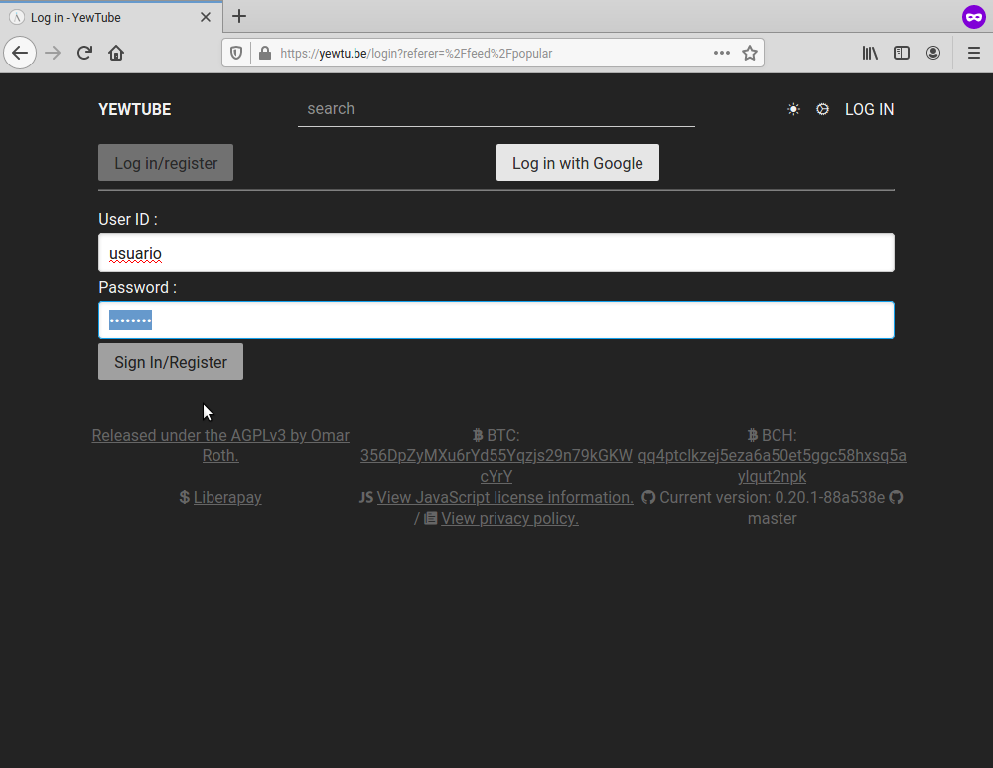993x768 pixels.
Task: Focus the search field
Action: (496, 109)
